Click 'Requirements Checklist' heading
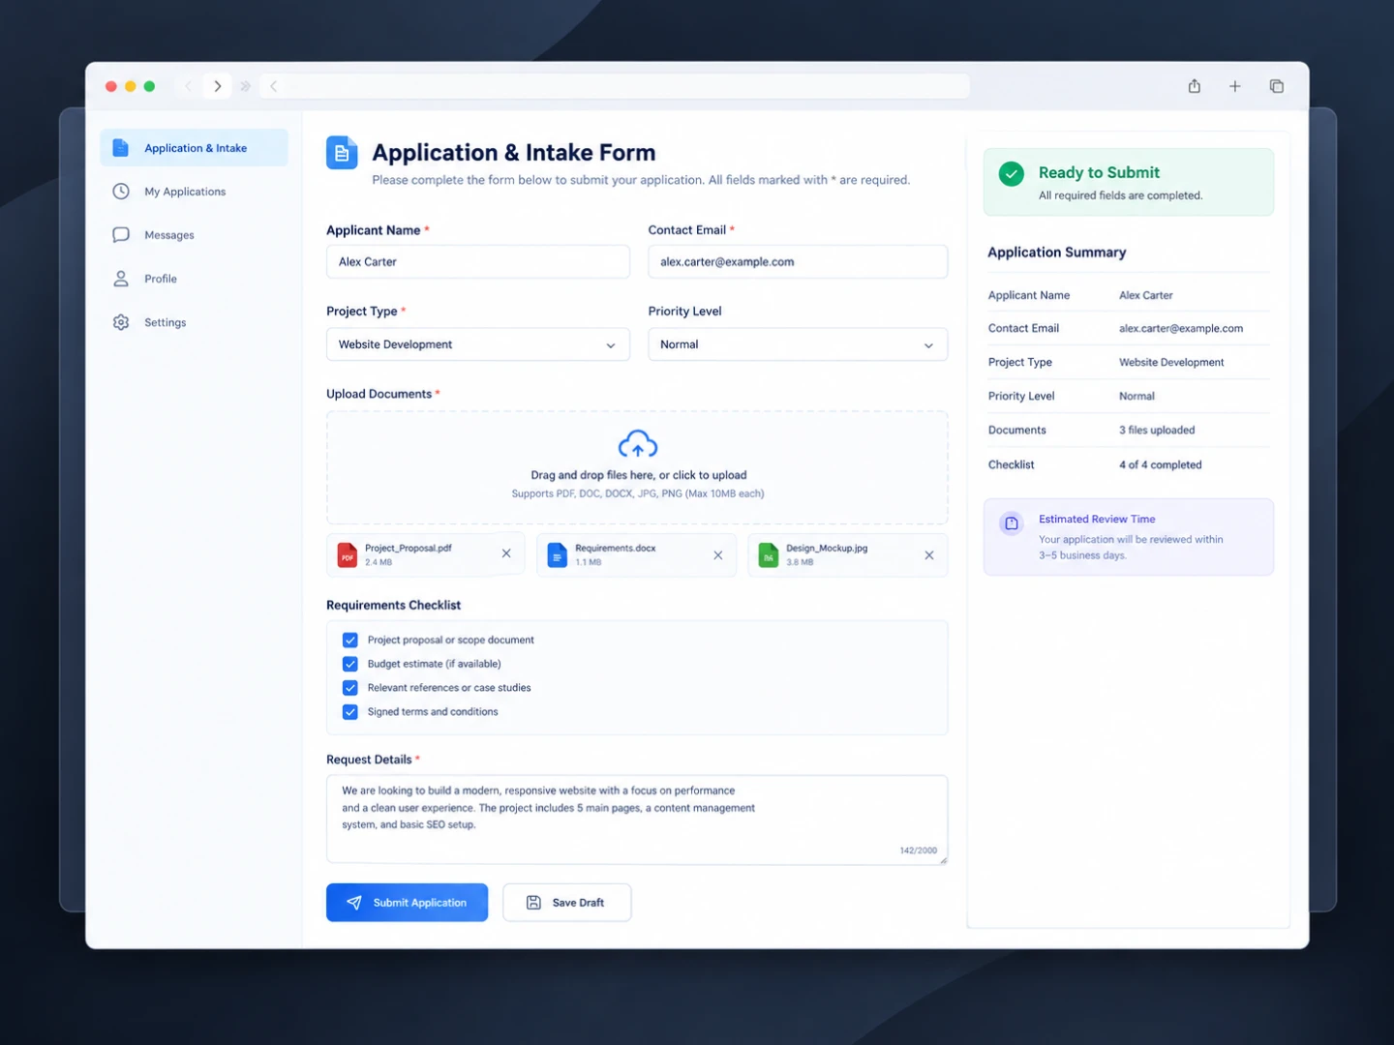Image resolution: width=1394 pixels, height=1045 pixels. [393, 606]
